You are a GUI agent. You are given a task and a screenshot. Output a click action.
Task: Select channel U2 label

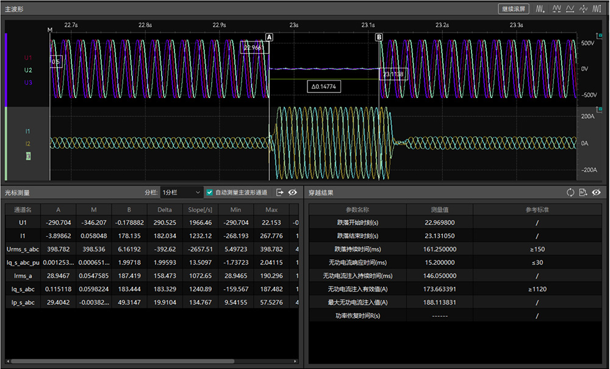28,70
